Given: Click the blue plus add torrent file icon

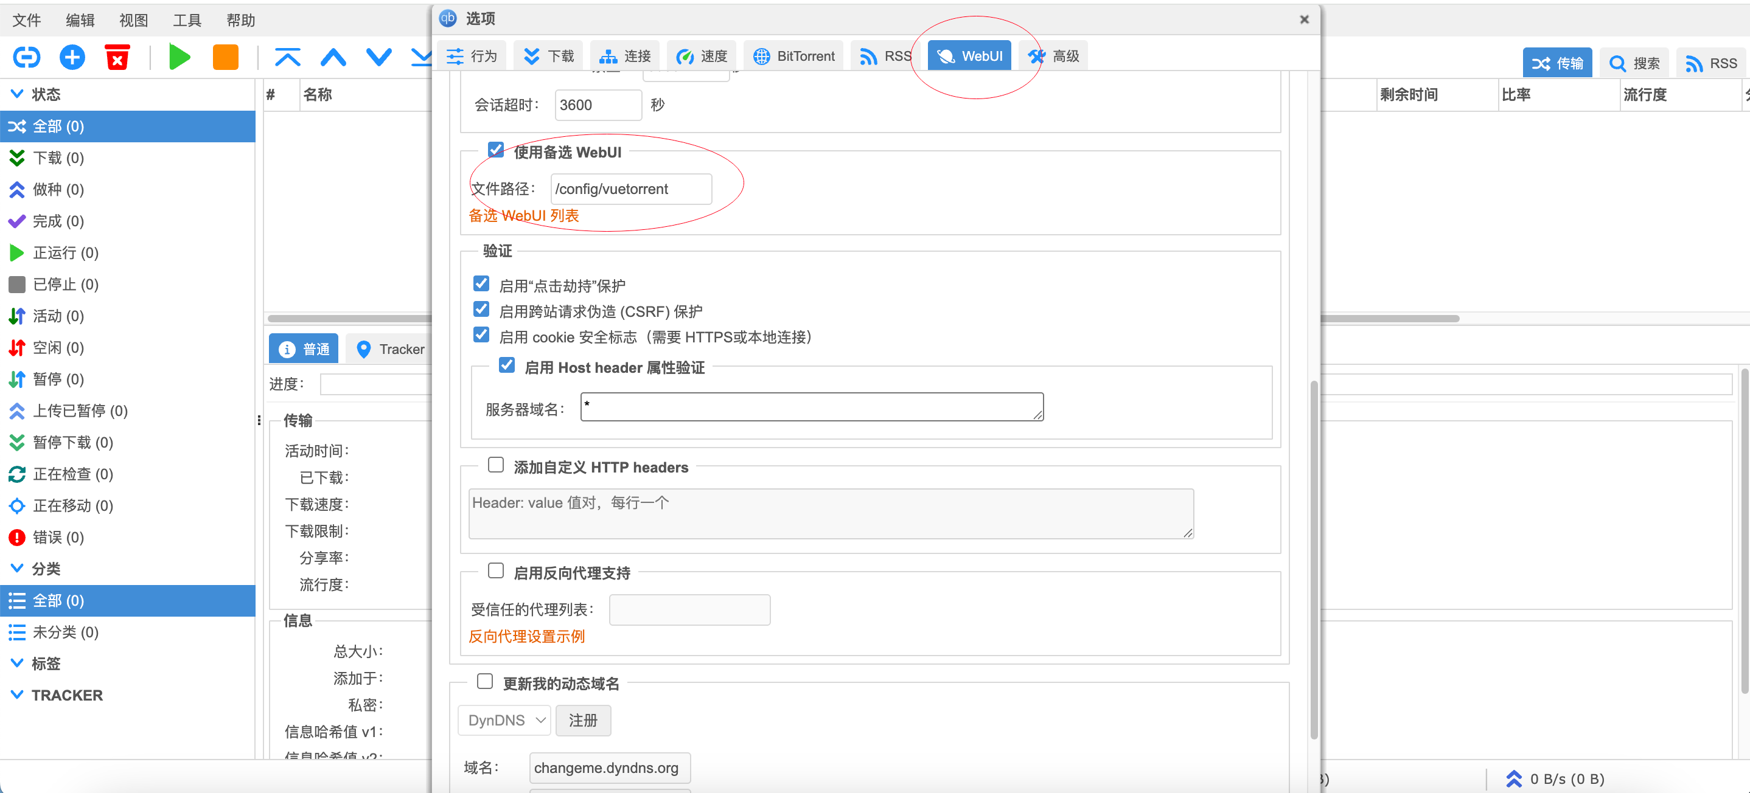Looking at the screenshot, I should 72,57.
